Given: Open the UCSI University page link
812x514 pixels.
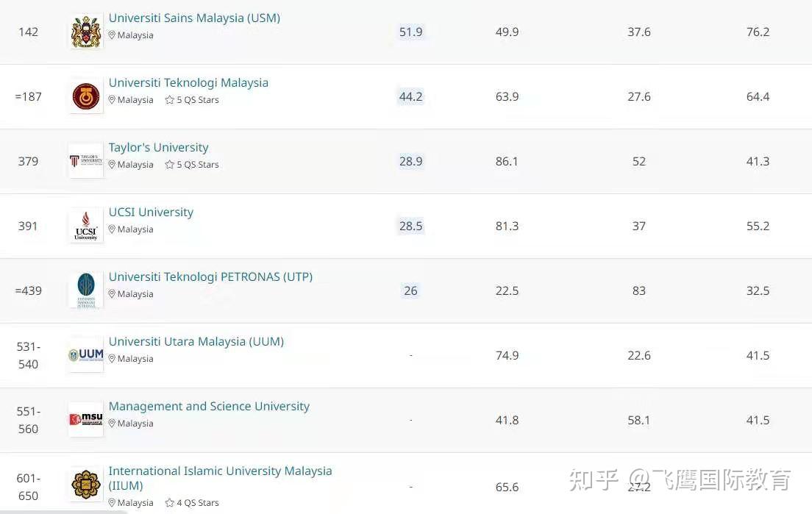Looking at the screenshot, I should [x=151, y=213].
